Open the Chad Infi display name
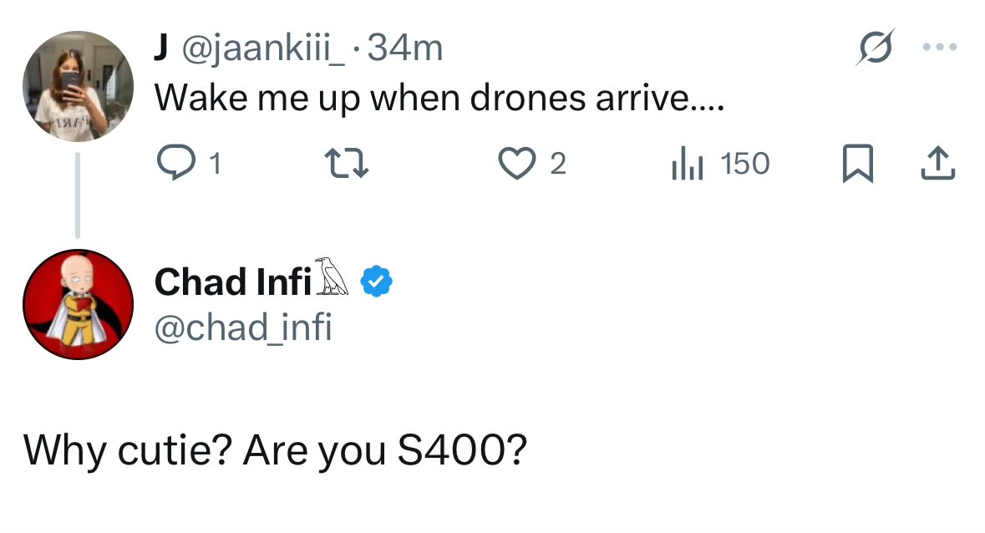985x533 pixels. click(233, 282)
